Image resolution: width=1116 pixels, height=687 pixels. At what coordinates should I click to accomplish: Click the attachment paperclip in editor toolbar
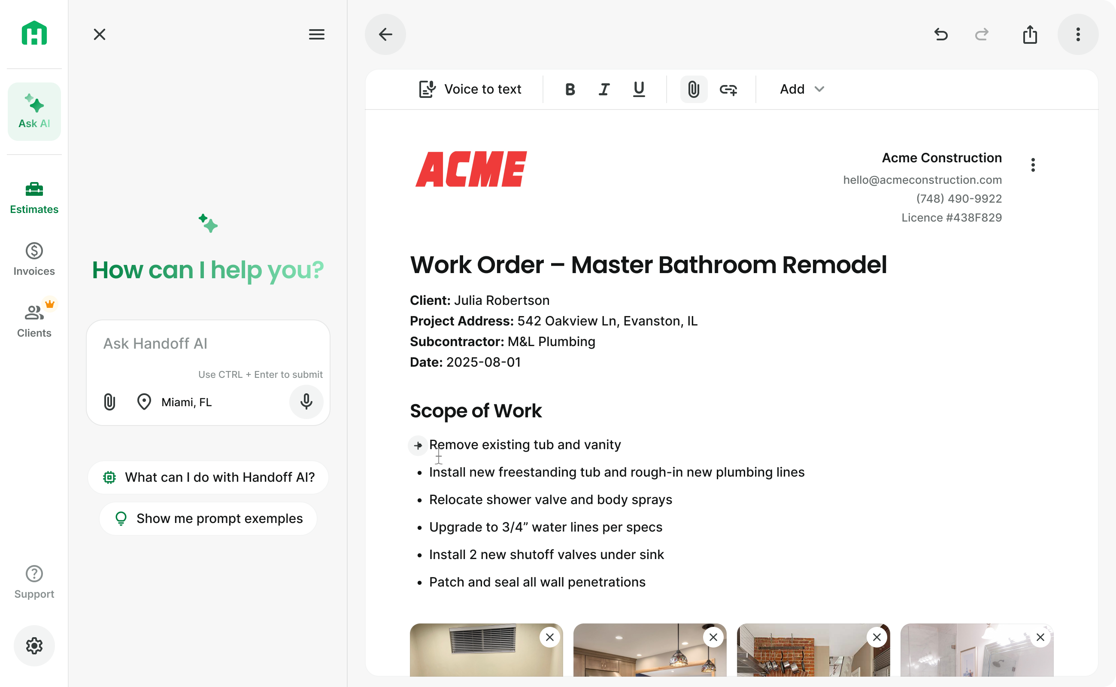[693, 89]
